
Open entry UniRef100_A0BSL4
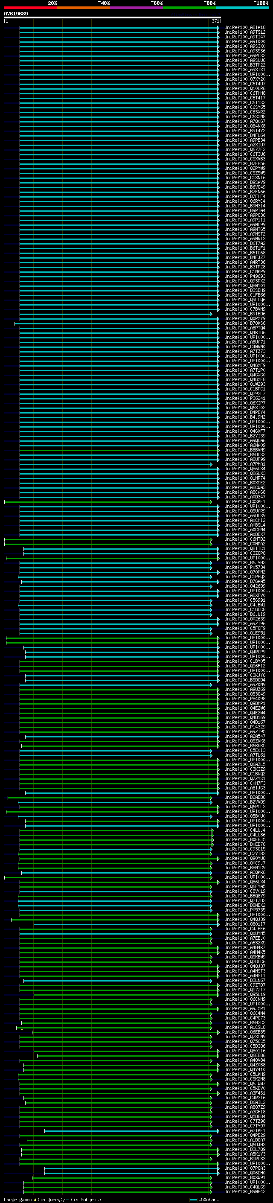click(x=244, y=525)
